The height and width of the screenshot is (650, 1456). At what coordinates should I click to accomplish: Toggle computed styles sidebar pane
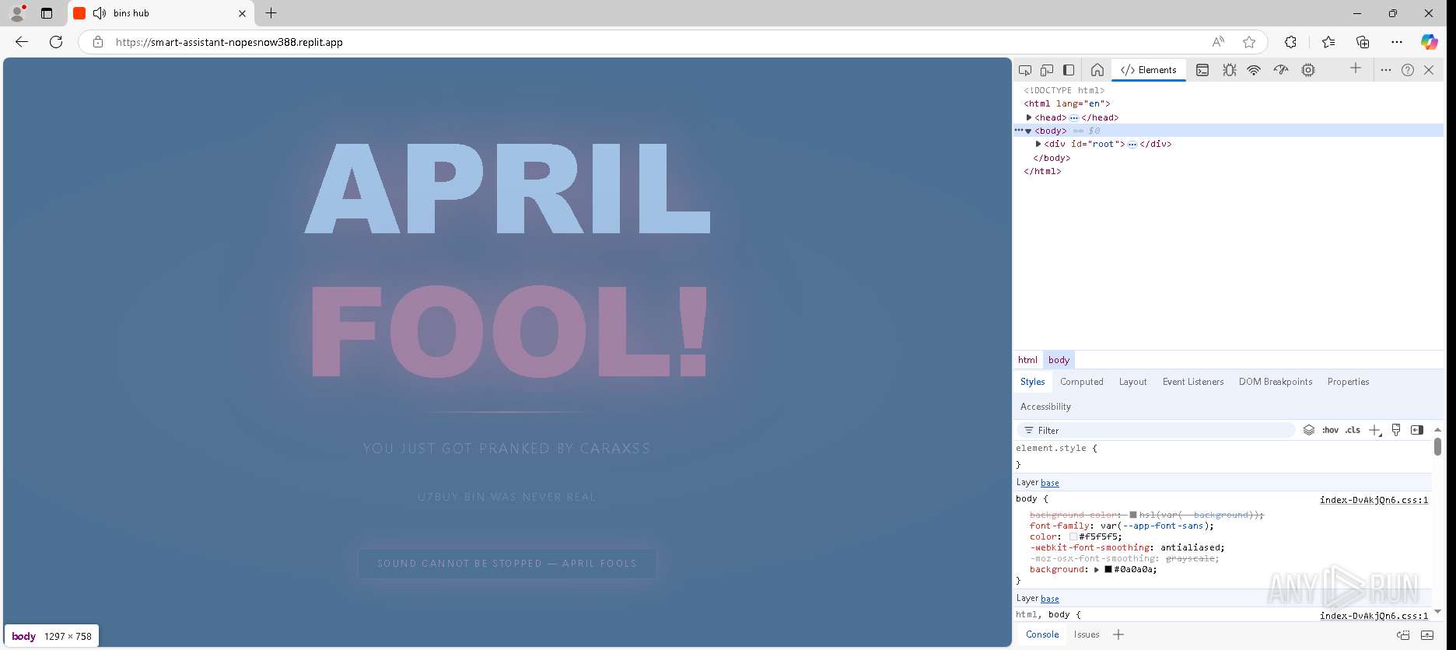(x=1417, y=430)
